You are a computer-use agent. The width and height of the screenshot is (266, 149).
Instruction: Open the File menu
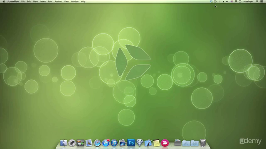(23, 2)
